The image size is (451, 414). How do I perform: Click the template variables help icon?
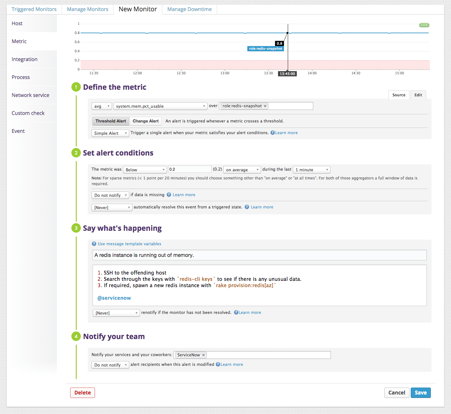point(94,244)
